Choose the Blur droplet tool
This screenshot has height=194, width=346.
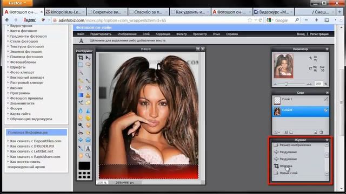tap(81, 110)
